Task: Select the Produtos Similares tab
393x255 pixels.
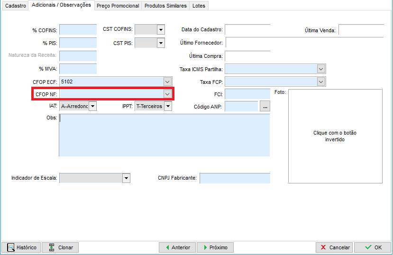Action: tap(165, 6)
